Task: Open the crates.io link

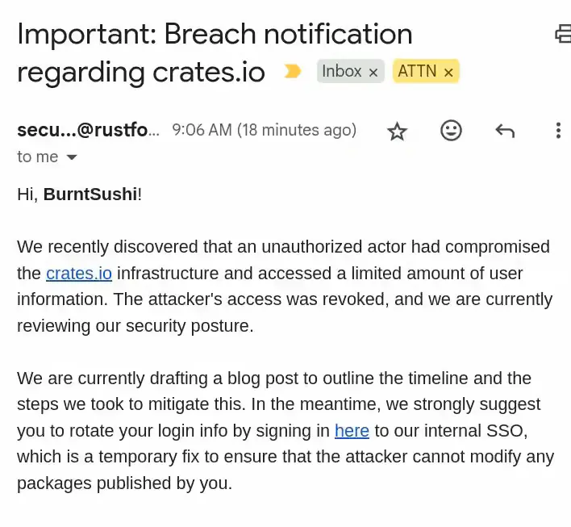Action: (x=79, y=273)
